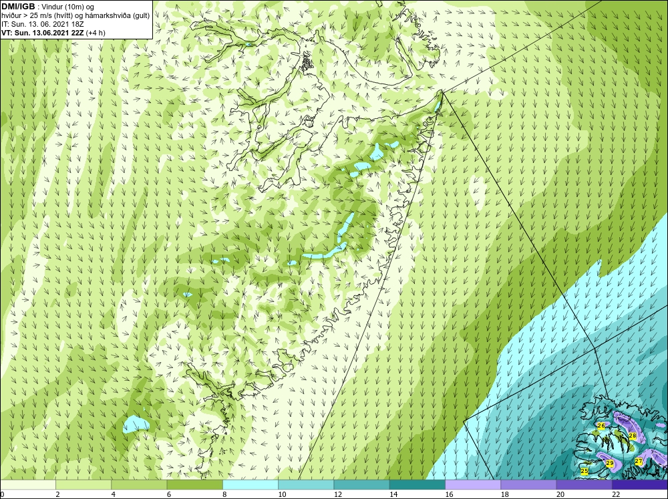Click the legend scale number 20

click(560, 494)
